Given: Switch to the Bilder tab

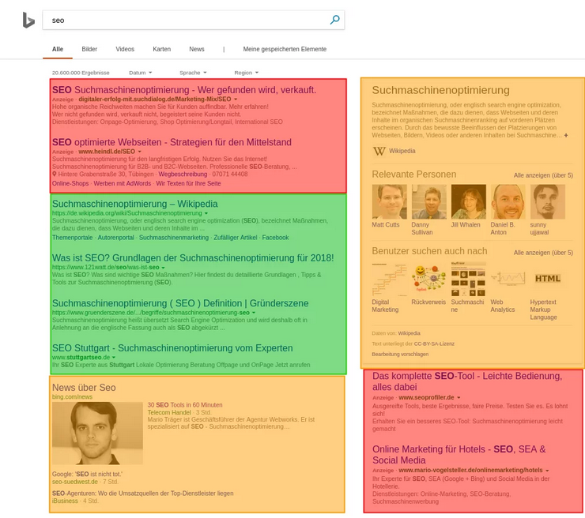Looking at the screenshot, I should pos(89,49).
